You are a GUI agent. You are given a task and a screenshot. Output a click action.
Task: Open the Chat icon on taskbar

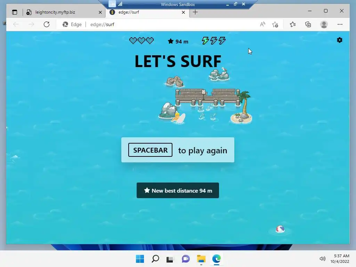pyautogui.click(x=186, y=259)
